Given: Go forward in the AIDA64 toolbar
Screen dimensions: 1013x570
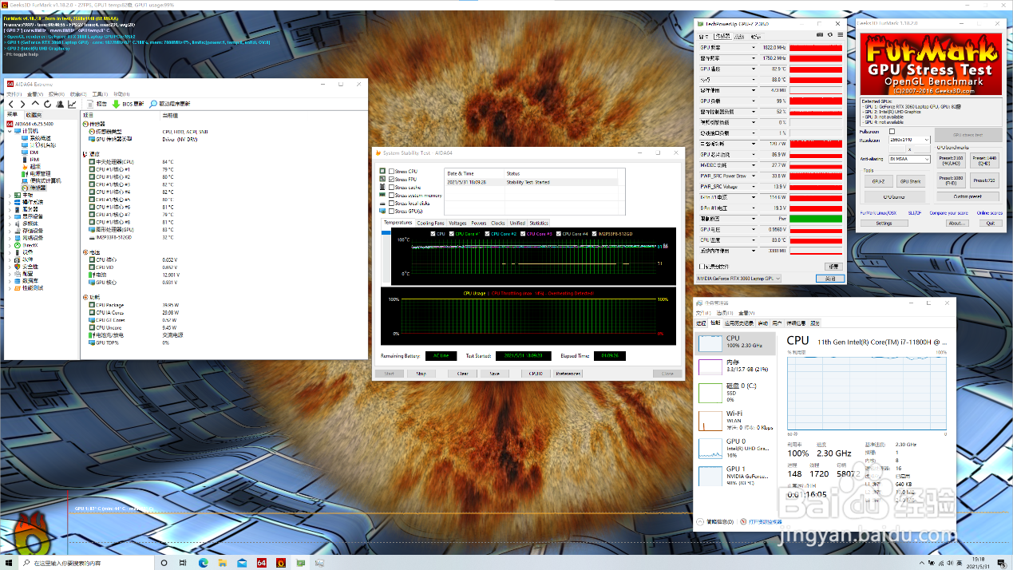Looking at the screenshot, I should pos(22,104).
